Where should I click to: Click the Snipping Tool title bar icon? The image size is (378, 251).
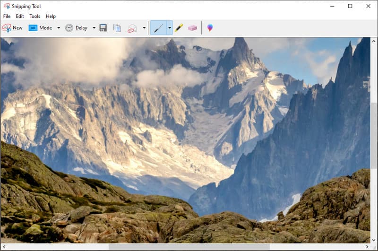tap(7, 6)
